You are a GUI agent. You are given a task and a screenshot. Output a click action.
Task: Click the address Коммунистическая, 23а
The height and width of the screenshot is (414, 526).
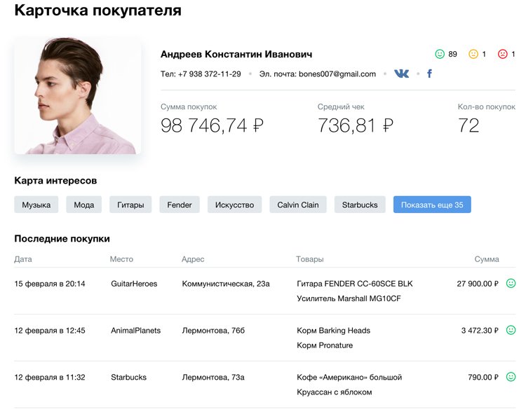226,284
